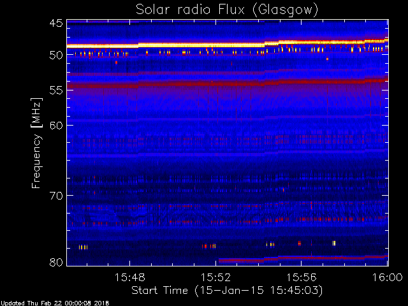Click the '70' frequency tick label
The width and height of the screenshot is (408, 306).
point(56,196)
